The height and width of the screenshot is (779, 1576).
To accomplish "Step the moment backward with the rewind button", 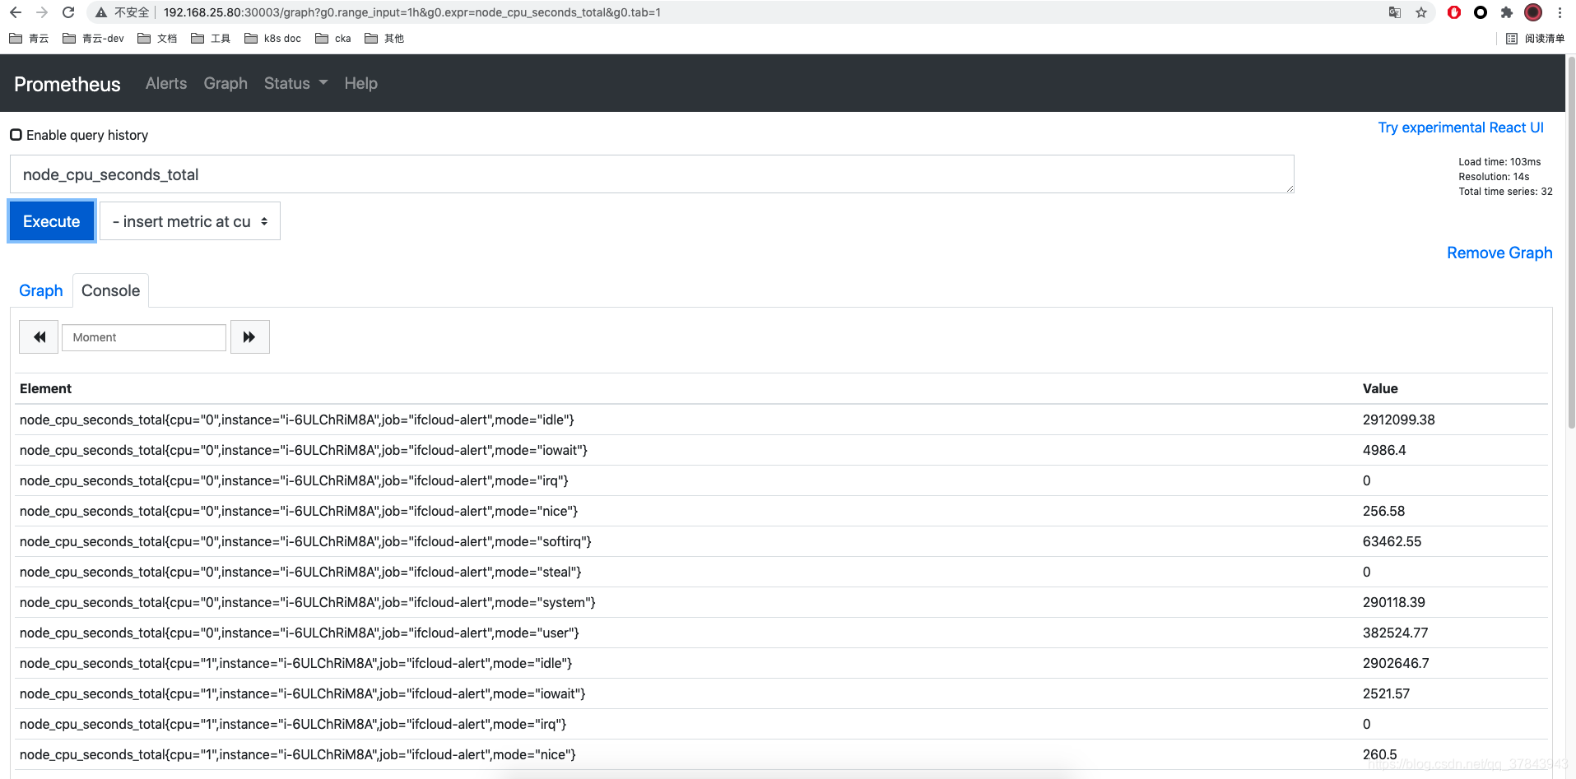I will 39,337.
